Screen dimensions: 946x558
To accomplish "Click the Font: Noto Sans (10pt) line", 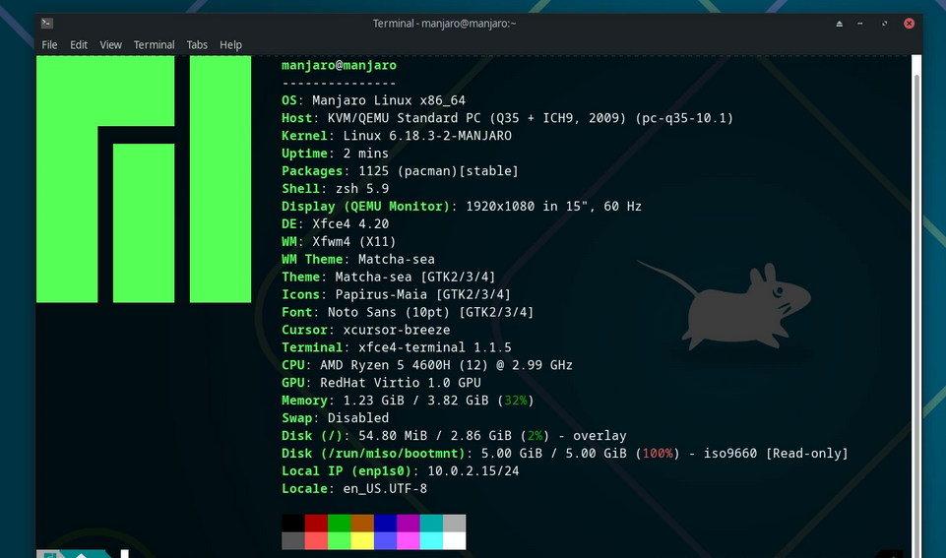I will pos(408,312).
